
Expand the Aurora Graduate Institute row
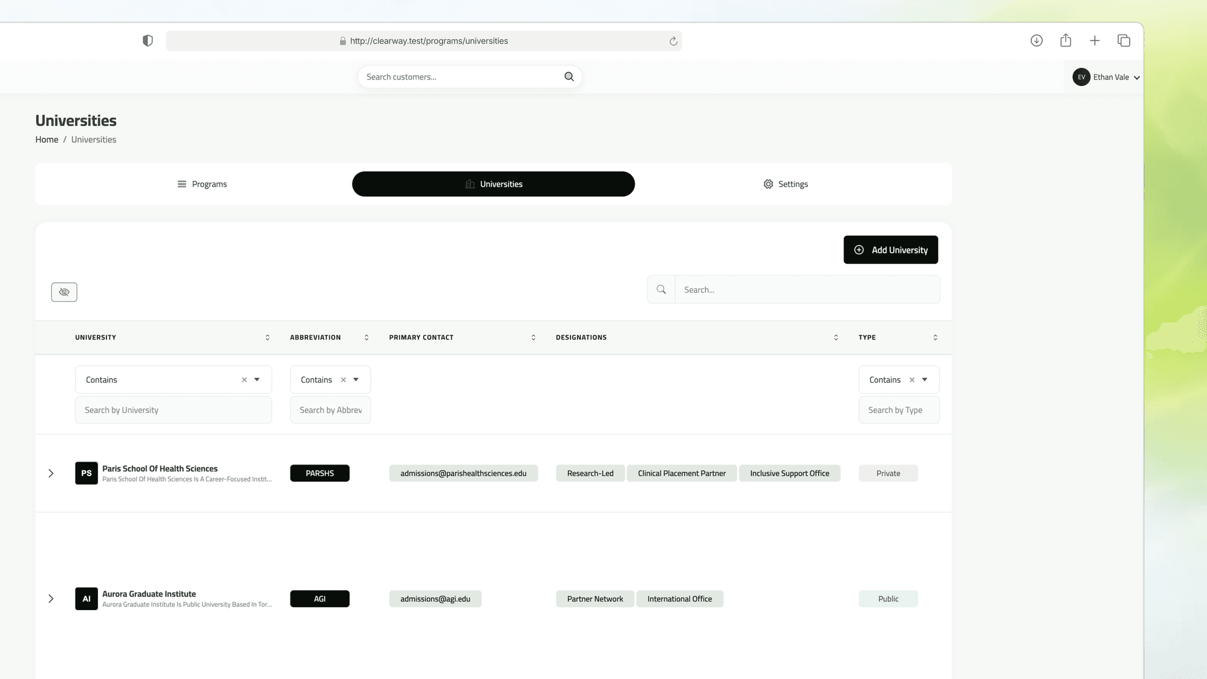click(x=51, y=599)
